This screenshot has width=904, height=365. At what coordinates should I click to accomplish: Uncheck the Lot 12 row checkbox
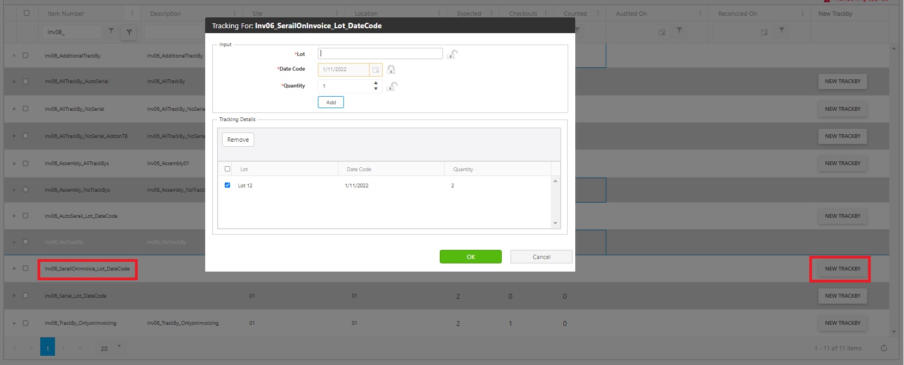tap(227, 185)
